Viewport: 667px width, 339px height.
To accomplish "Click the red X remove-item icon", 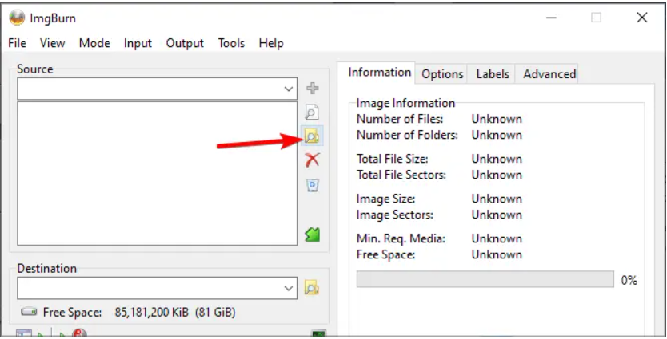I will 312,160.
